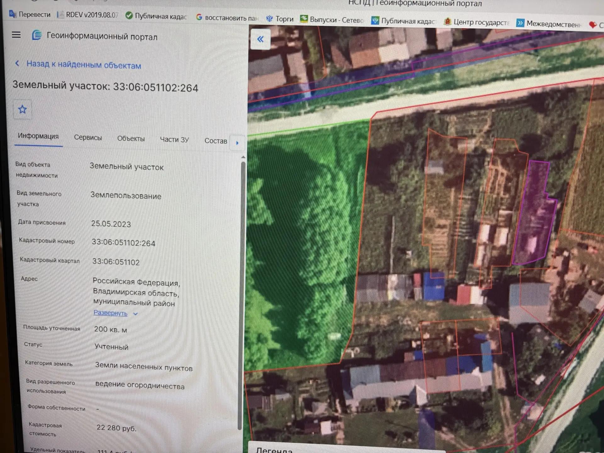Viewport: 604px width, 453px height.
Task: Click back arrow next to Назад к найденным объектам
Action: 18,64
